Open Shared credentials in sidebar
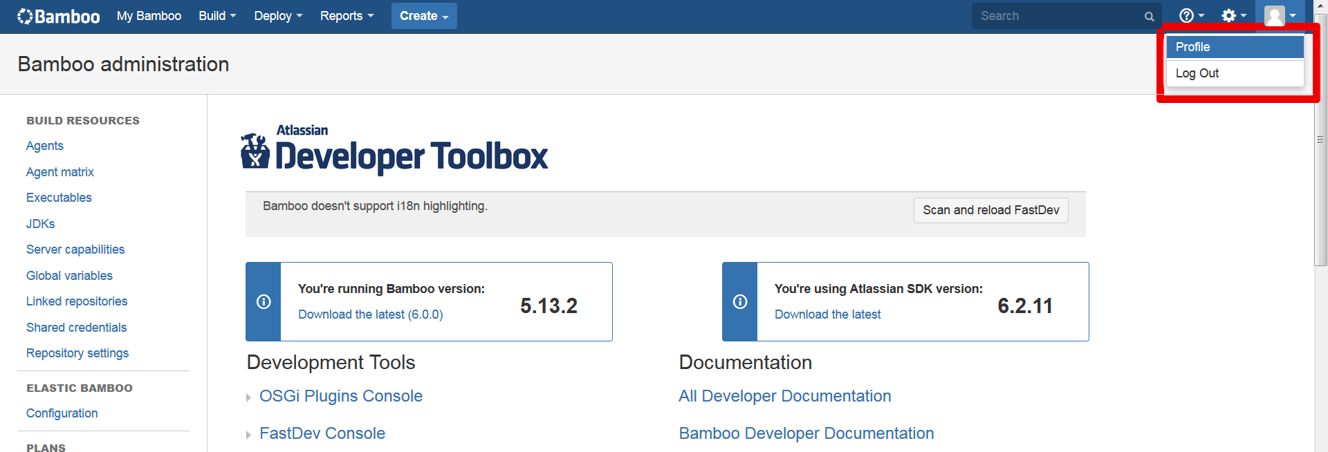 (x=76, y=328)
